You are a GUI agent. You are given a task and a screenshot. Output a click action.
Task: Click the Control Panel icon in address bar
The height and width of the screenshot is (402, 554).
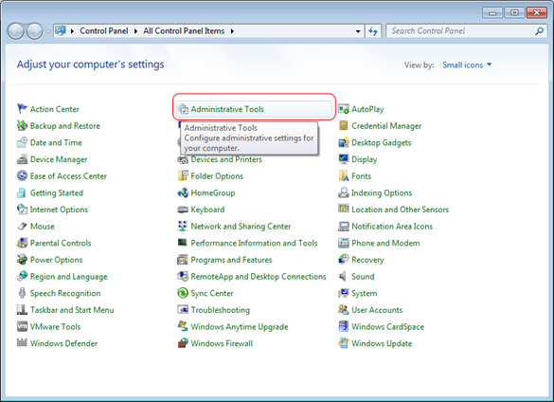coord(61,30)
